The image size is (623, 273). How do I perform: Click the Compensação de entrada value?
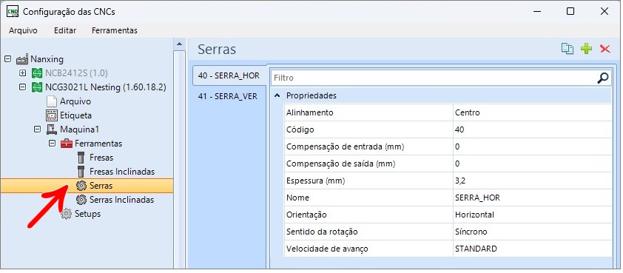[x=532, y=146]
